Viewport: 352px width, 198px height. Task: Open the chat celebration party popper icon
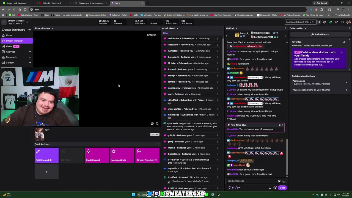pos(279,181)
